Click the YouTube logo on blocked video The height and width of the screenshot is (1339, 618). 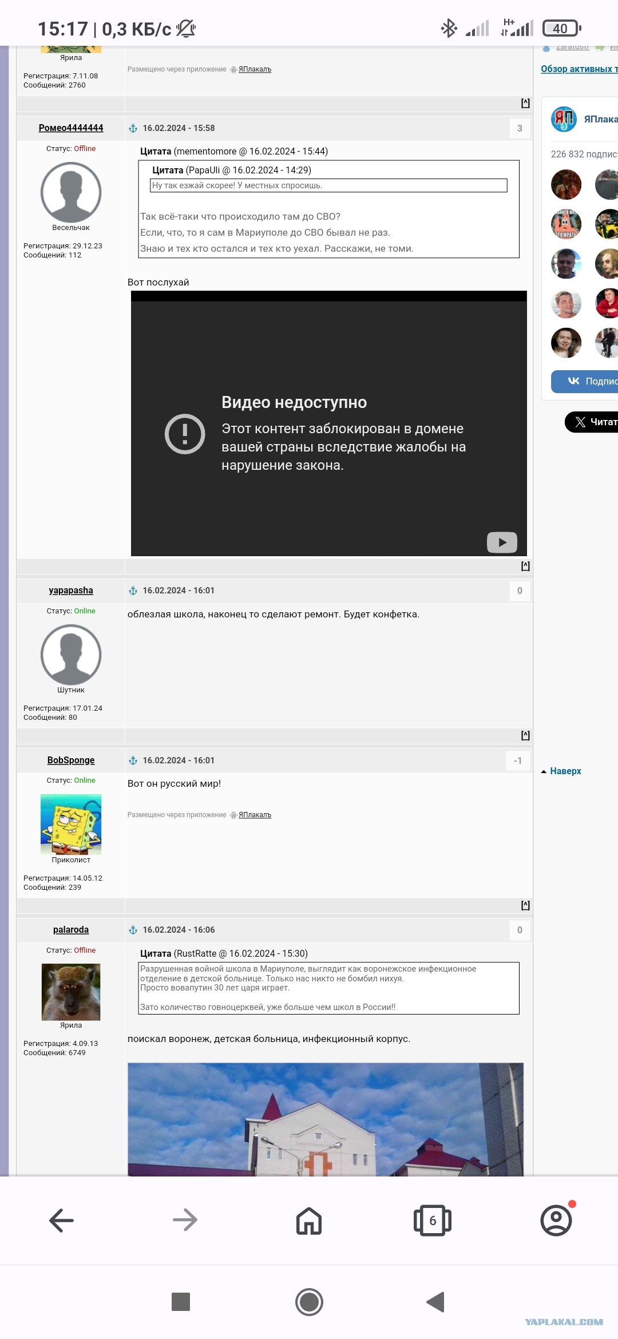(502, 542)
